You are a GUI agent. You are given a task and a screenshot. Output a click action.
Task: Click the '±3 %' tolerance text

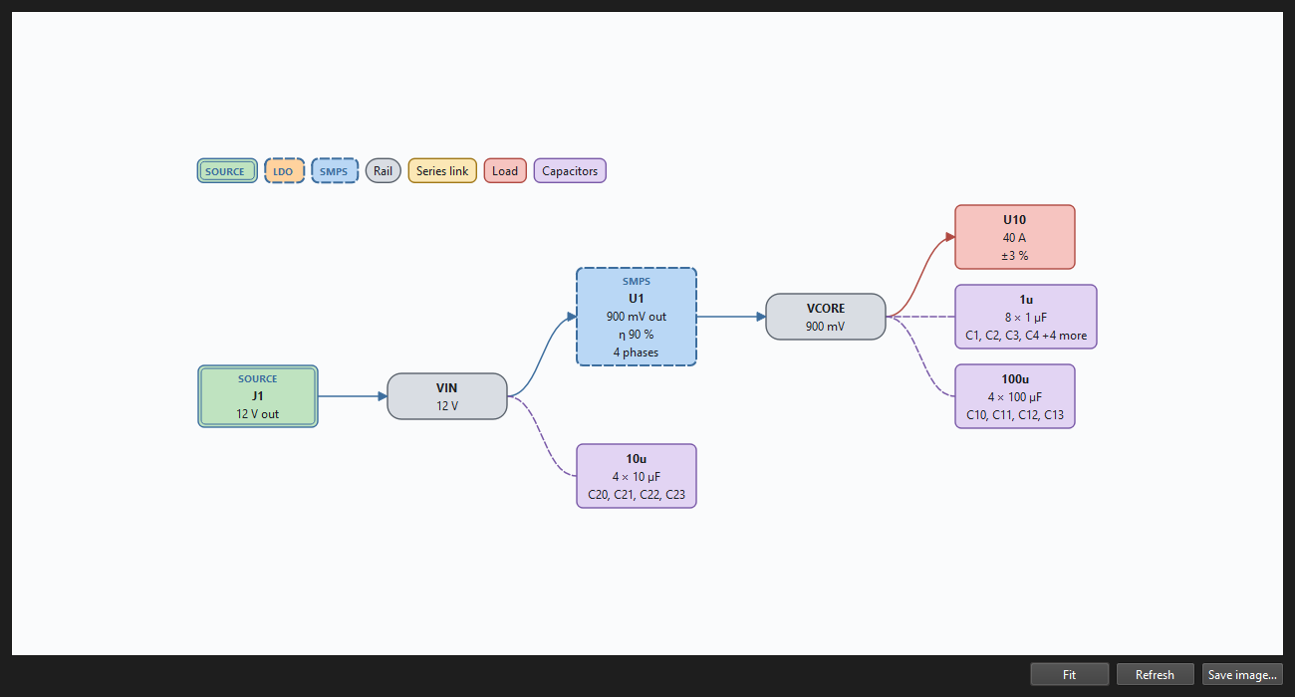coord(1015,256)
